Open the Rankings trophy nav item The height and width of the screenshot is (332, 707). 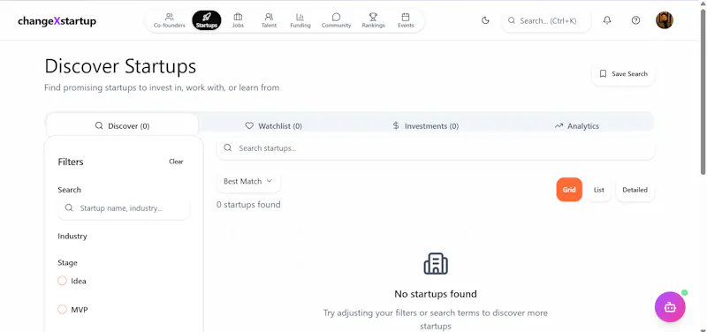[373, 20]
